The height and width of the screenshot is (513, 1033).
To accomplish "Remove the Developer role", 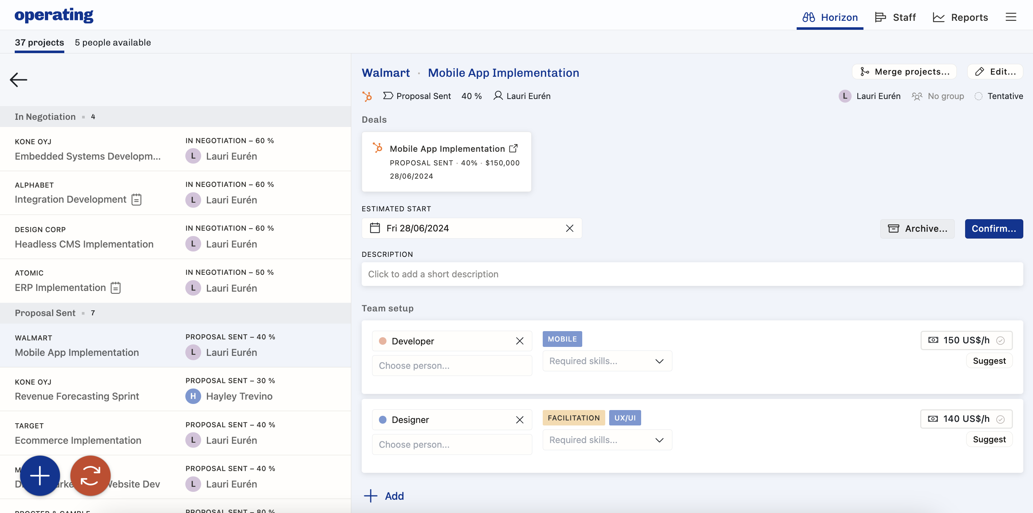I will 520,341.
